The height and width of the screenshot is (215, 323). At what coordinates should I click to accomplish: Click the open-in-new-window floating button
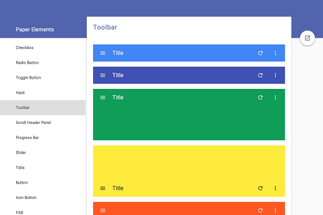pyautogui.click(x=307, y=38)
